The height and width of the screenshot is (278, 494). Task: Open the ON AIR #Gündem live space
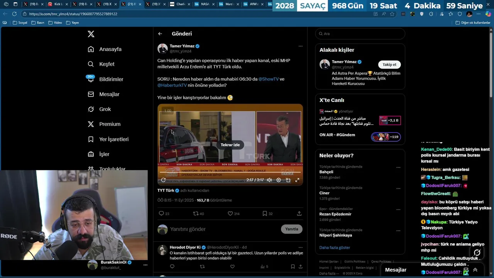click(360, 136)
